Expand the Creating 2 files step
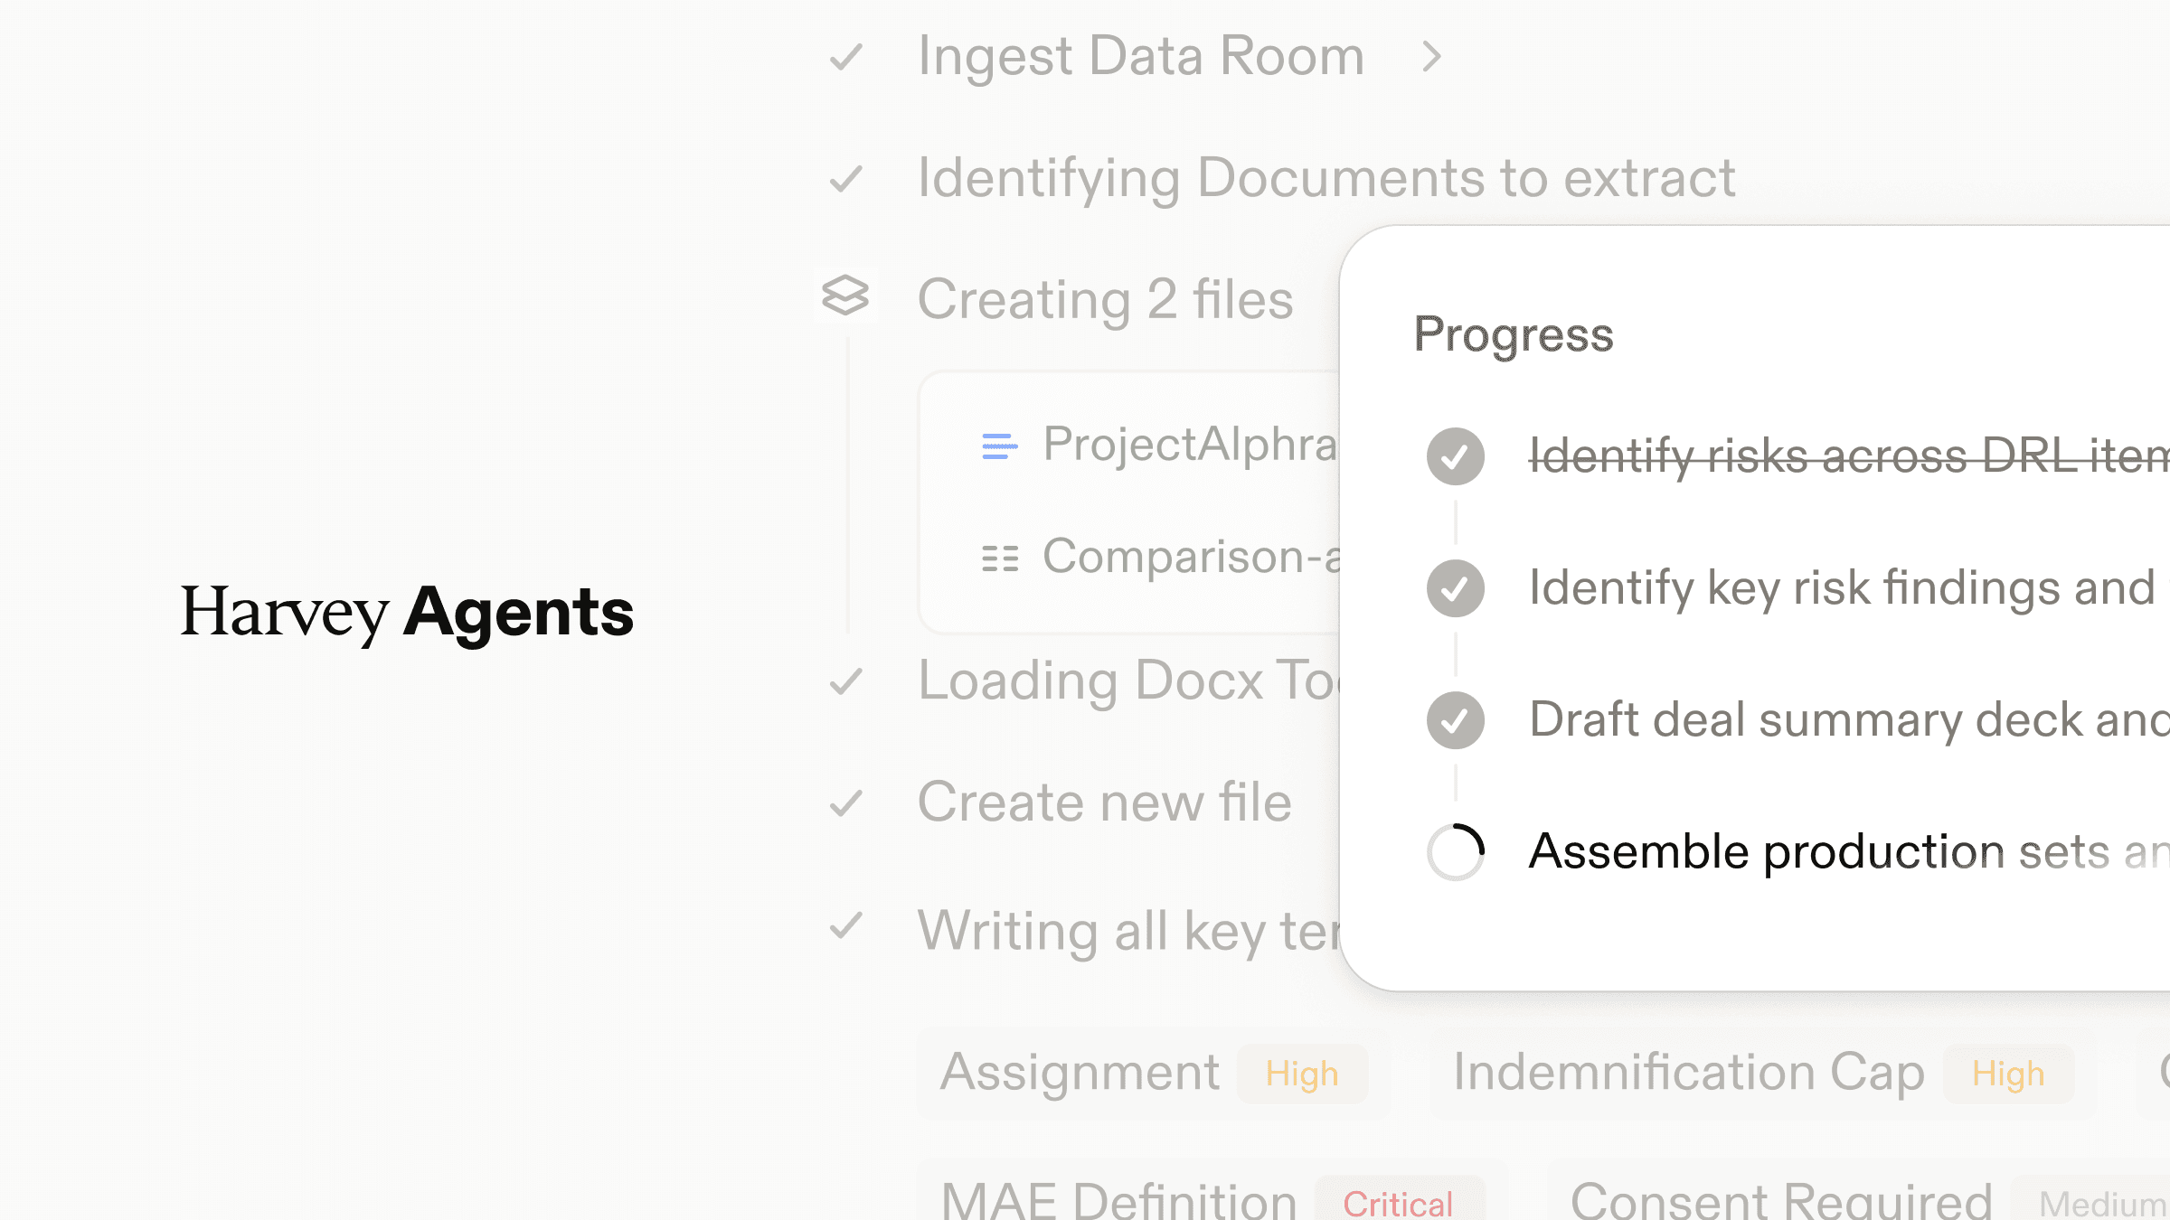 (x=1105, y=299)
